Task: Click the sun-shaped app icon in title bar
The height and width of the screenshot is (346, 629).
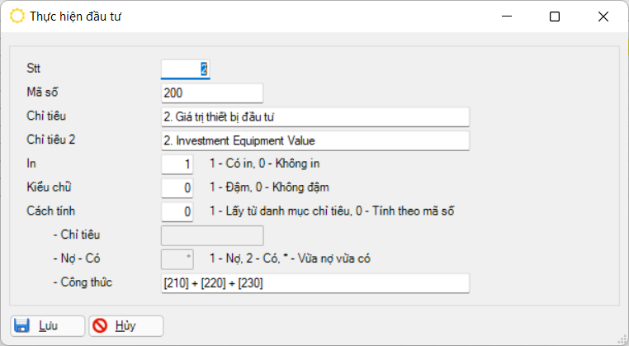Action: point(17,17)
